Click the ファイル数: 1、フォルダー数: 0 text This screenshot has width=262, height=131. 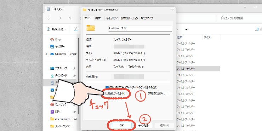tap(128, 67)
